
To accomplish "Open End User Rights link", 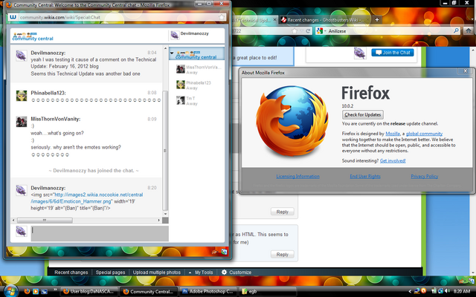I will point(365,177).
